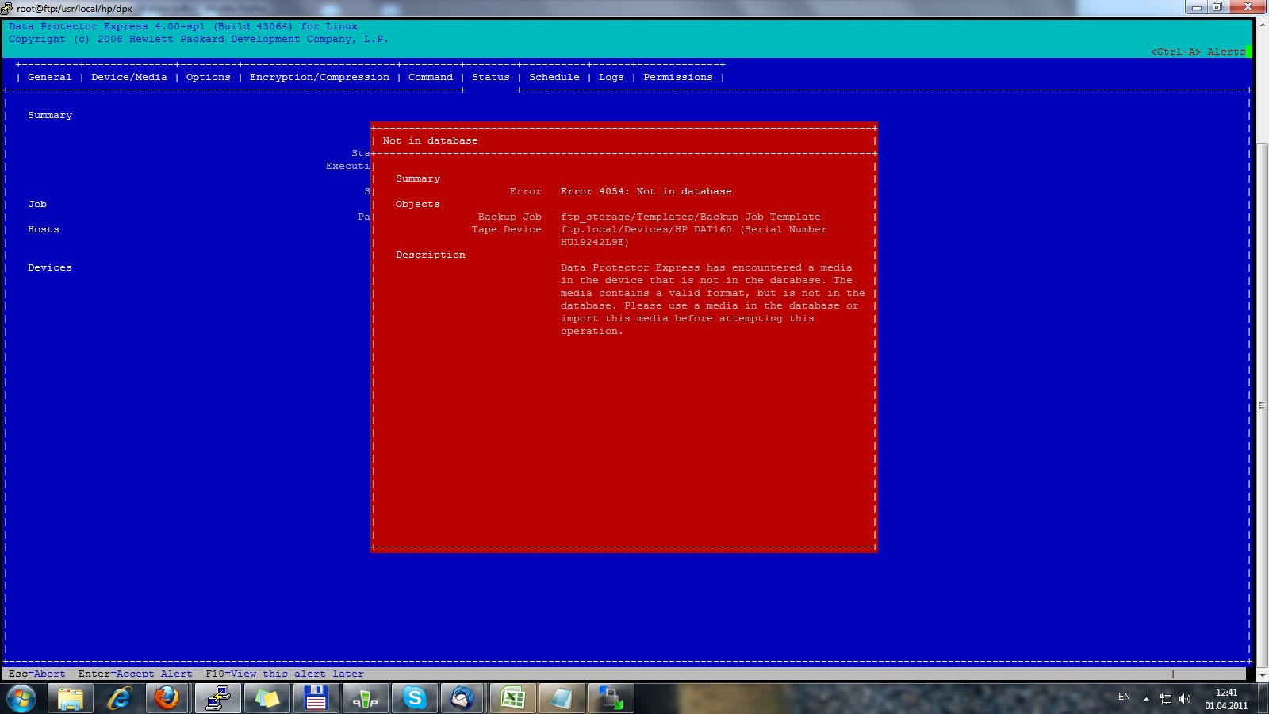
Task: Show hidden system tray icons
Action: pyautogui.click(x=1146, y=699)
